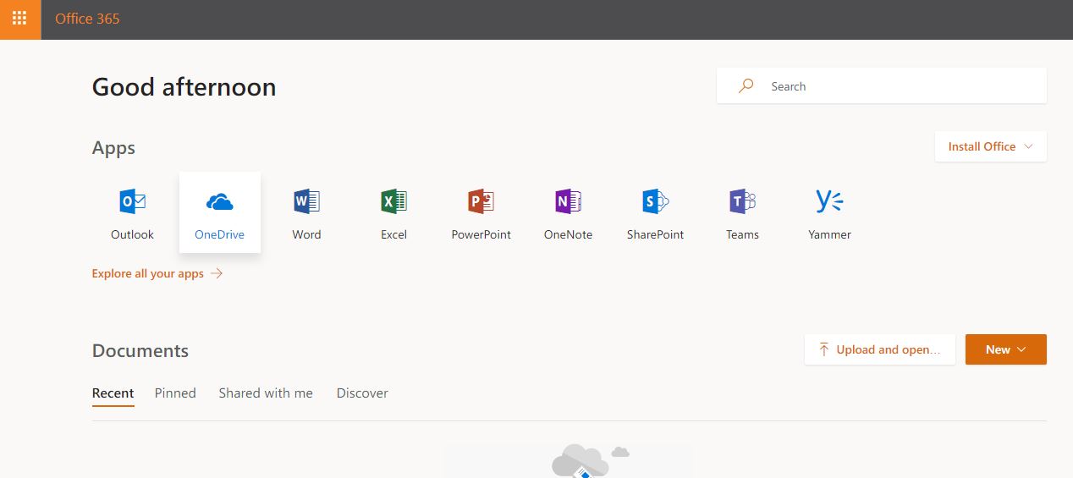Open the Outlook app
This screenshot has height=478, width=1073.
pyautogui.click(x=132, y=213)
